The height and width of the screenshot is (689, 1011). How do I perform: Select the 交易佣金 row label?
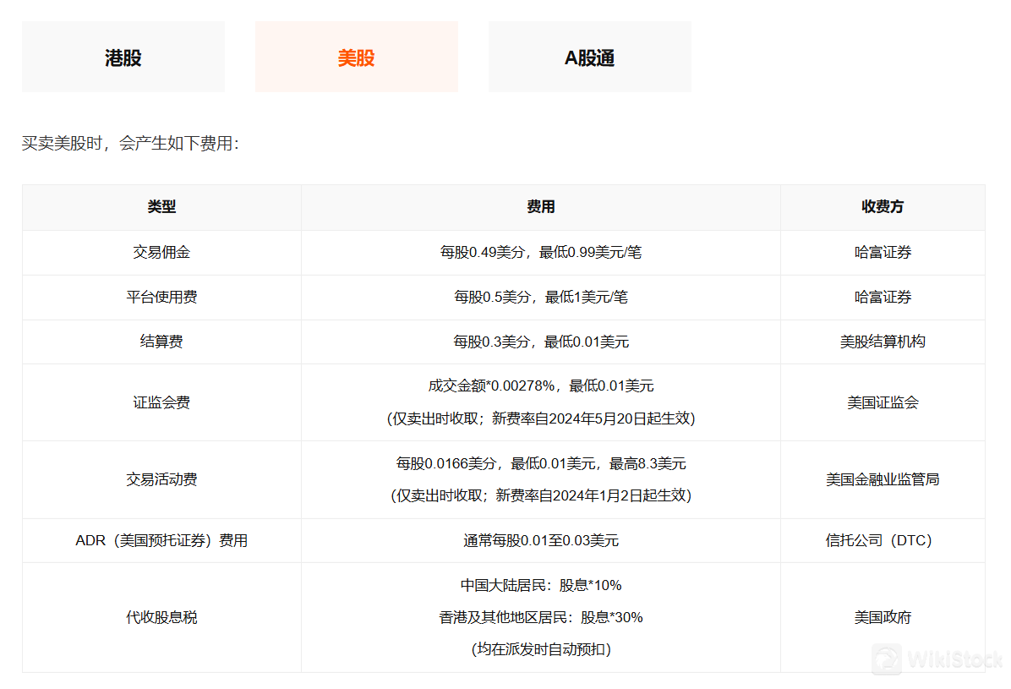pyautogui.click(x=161, y=252)
